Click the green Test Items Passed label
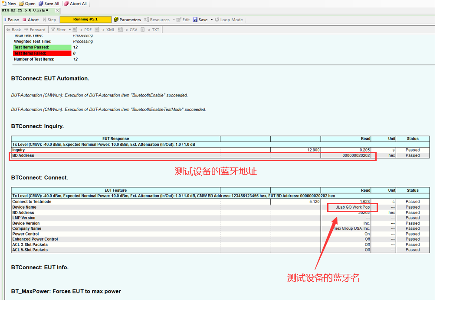453x309 pixels. pyautogui.click(x=42, y=47)
